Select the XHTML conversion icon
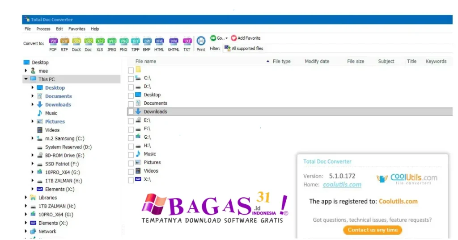The width and height of the screenshot is (458, 240). [x=174, y=41]
